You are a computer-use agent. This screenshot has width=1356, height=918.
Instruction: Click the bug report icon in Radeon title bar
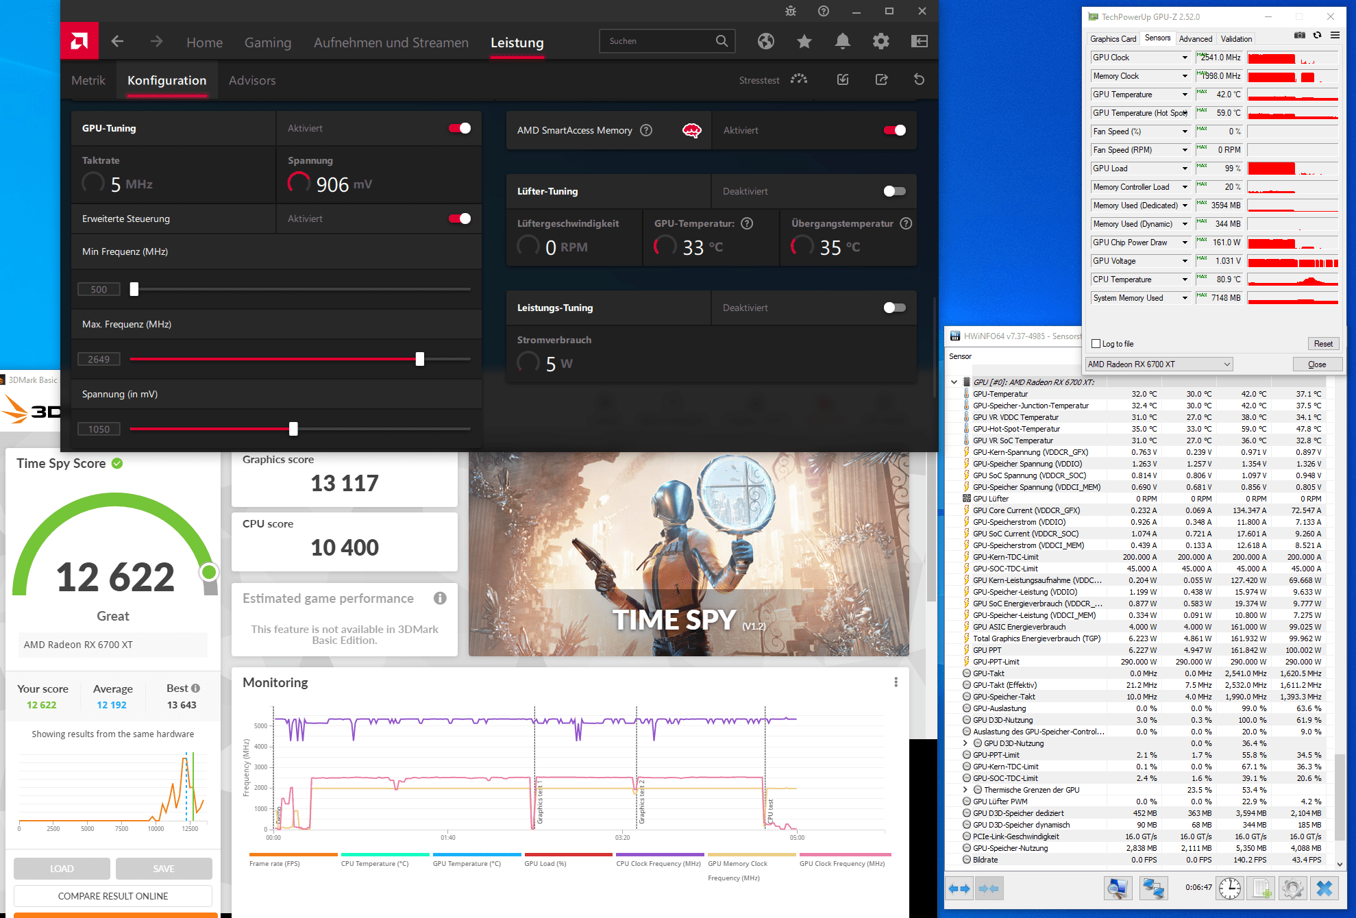tap(791, 11)
